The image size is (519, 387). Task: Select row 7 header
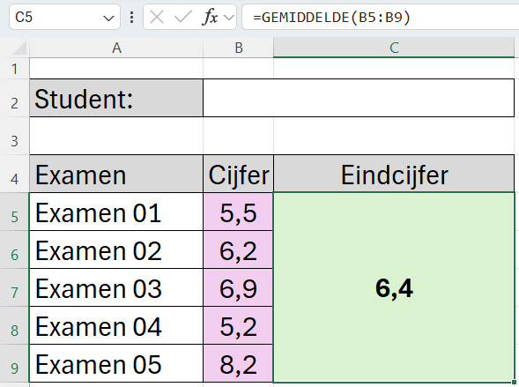(x=14, y=287)
